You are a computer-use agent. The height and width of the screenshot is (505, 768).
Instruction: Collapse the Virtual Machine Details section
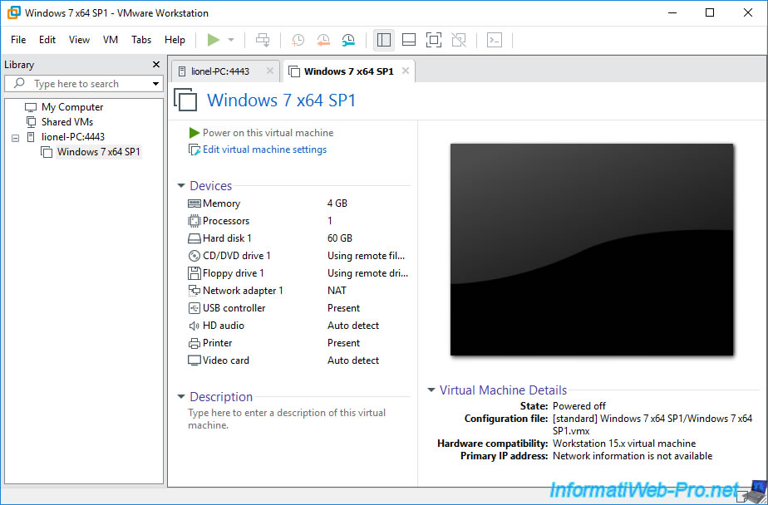click(x=431, y=390)
